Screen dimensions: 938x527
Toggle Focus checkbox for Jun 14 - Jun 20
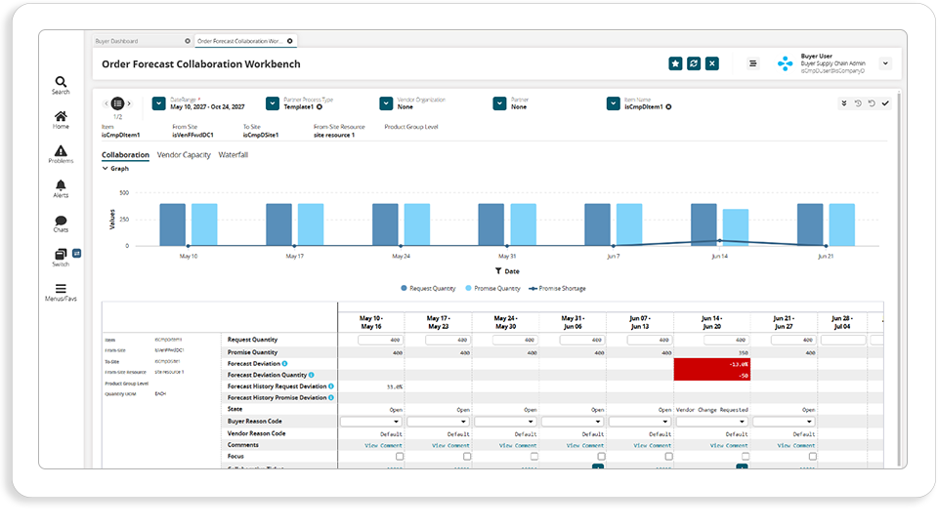click(746, 457)
